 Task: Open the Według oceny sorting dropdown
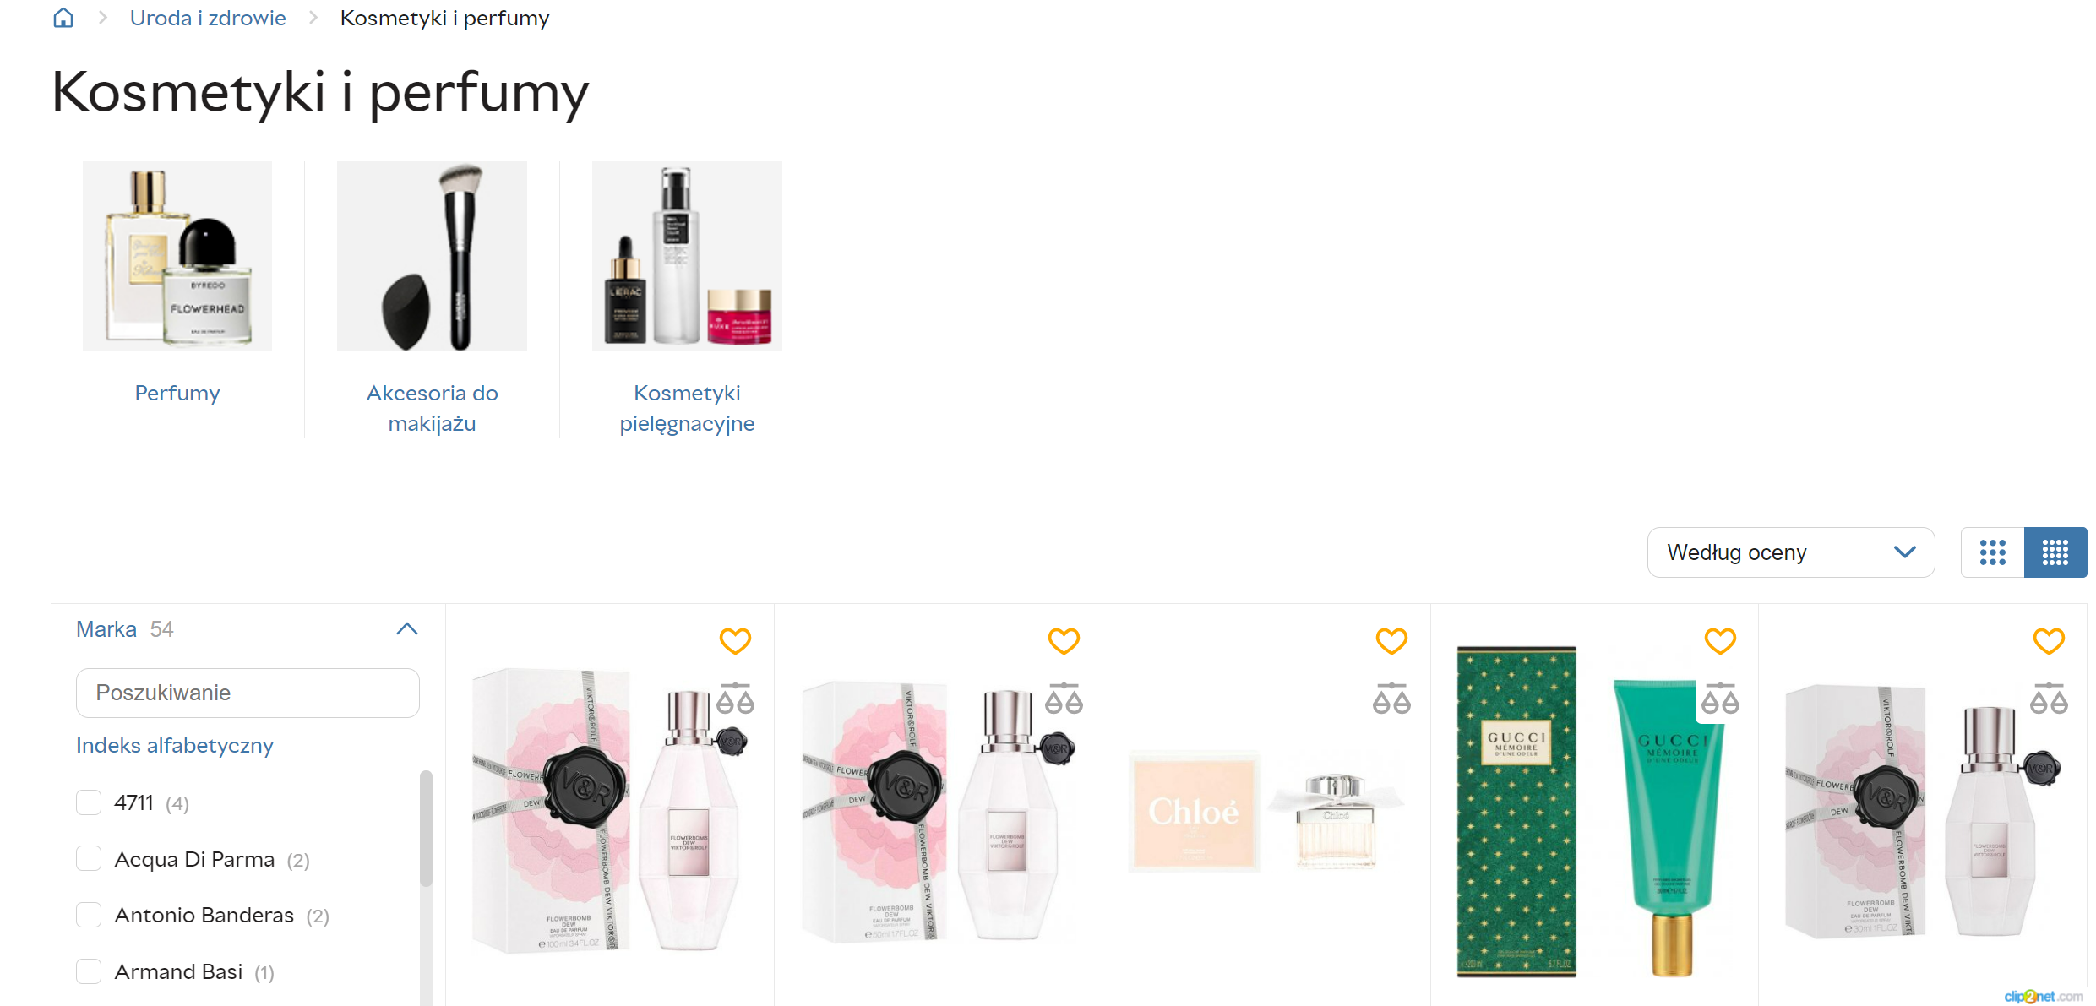point(1791,552)
